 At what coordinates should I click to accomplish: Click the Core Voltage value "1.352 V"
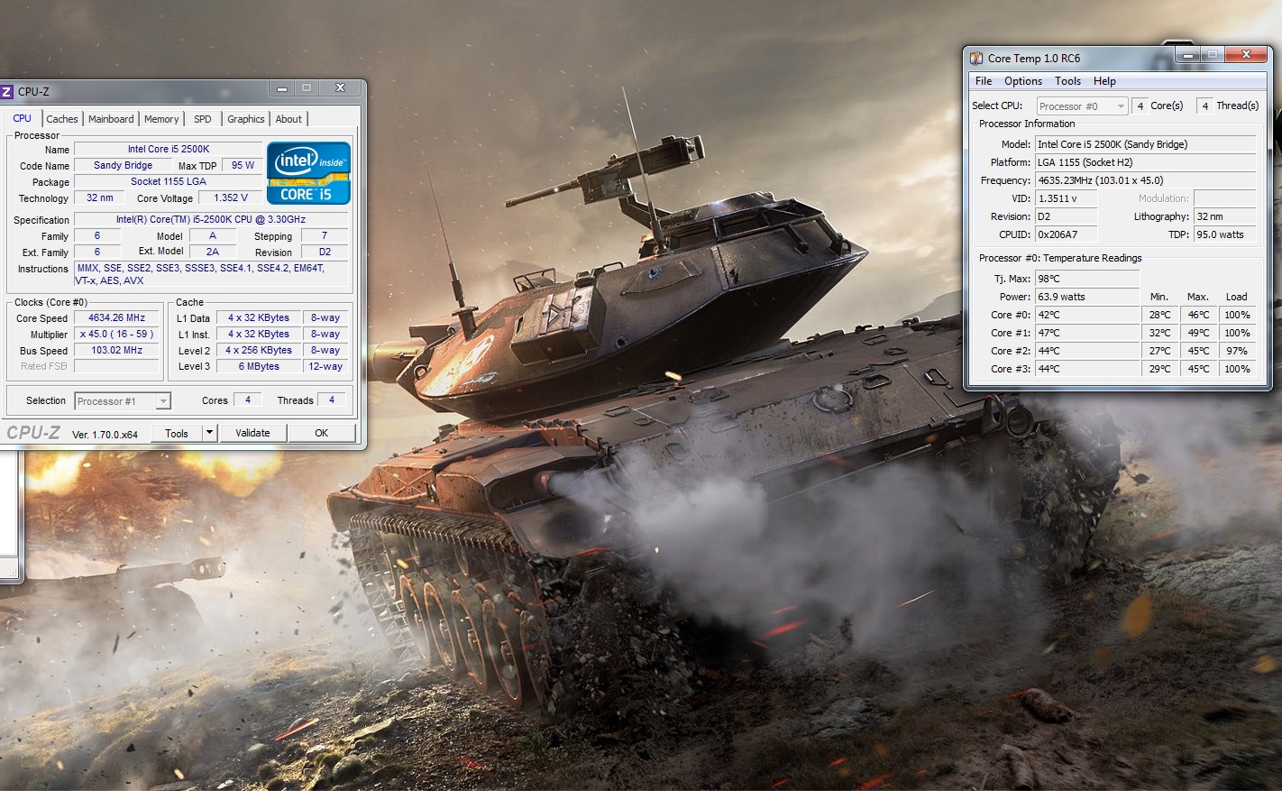click(231, 198)
